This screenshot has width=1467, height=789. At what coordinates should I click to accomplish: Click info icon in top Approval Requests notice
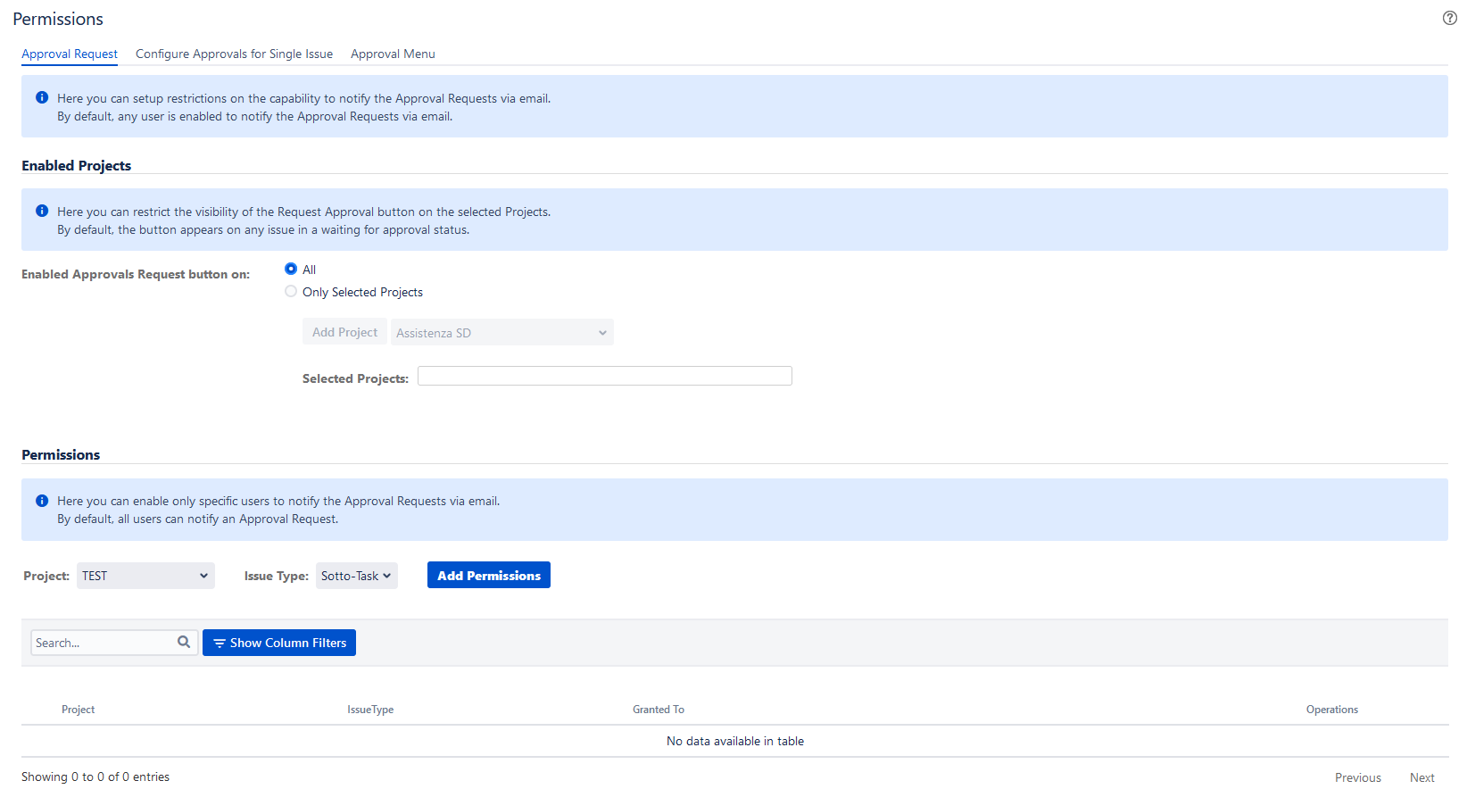pos(42,98)
